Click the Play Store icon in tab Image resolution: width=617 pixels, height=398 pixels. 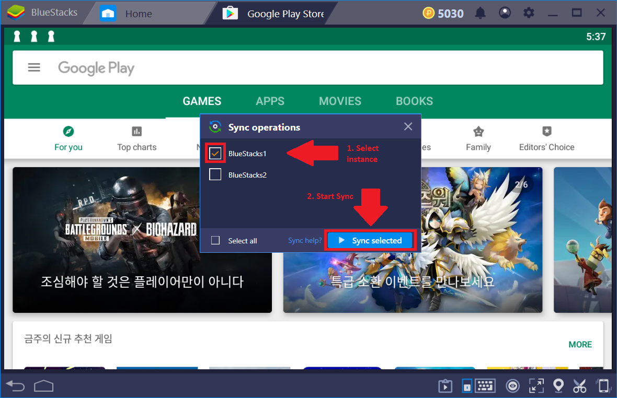pyautogui.click(x=230, y=14)
